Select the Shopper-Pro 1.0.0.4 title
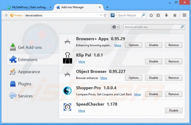 point(96,88)
